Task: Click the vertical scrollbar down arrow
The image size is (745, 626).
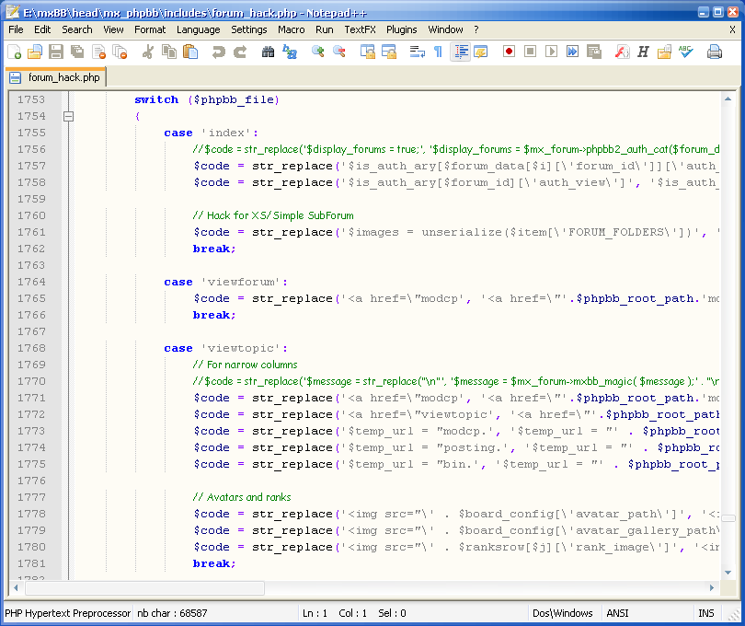Action: [728, 572]
